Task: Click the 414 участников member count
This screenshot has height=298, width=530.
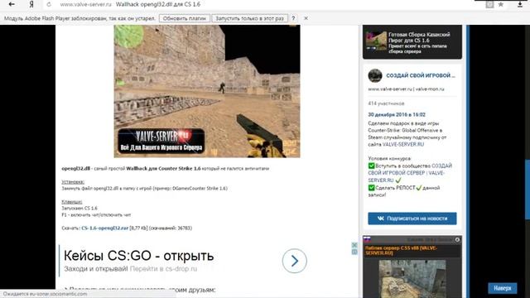Action: pyautogui.click(x=386, y=103)
